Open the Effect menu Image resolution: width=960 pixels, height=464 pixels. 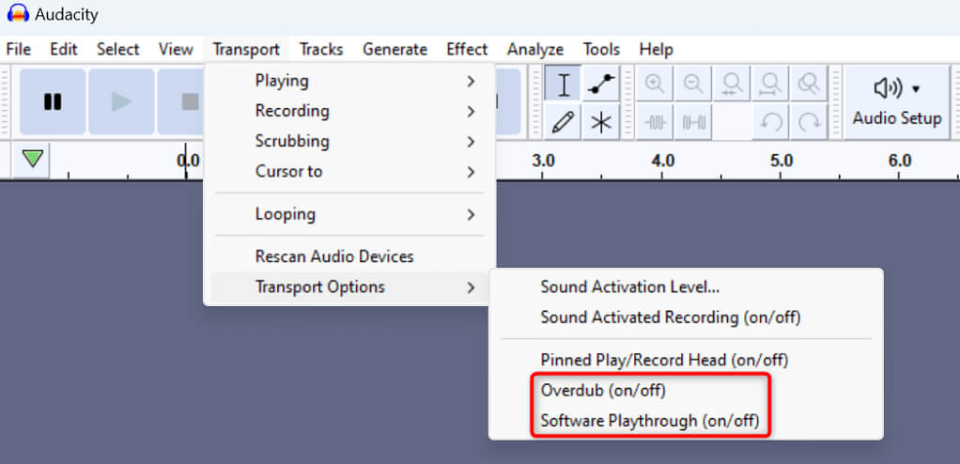(467, 50)
